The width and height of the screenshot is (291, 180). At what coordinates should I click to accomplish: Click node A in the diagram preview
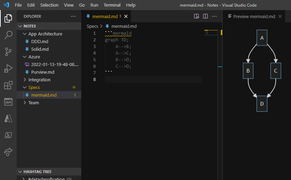(262, 38)
